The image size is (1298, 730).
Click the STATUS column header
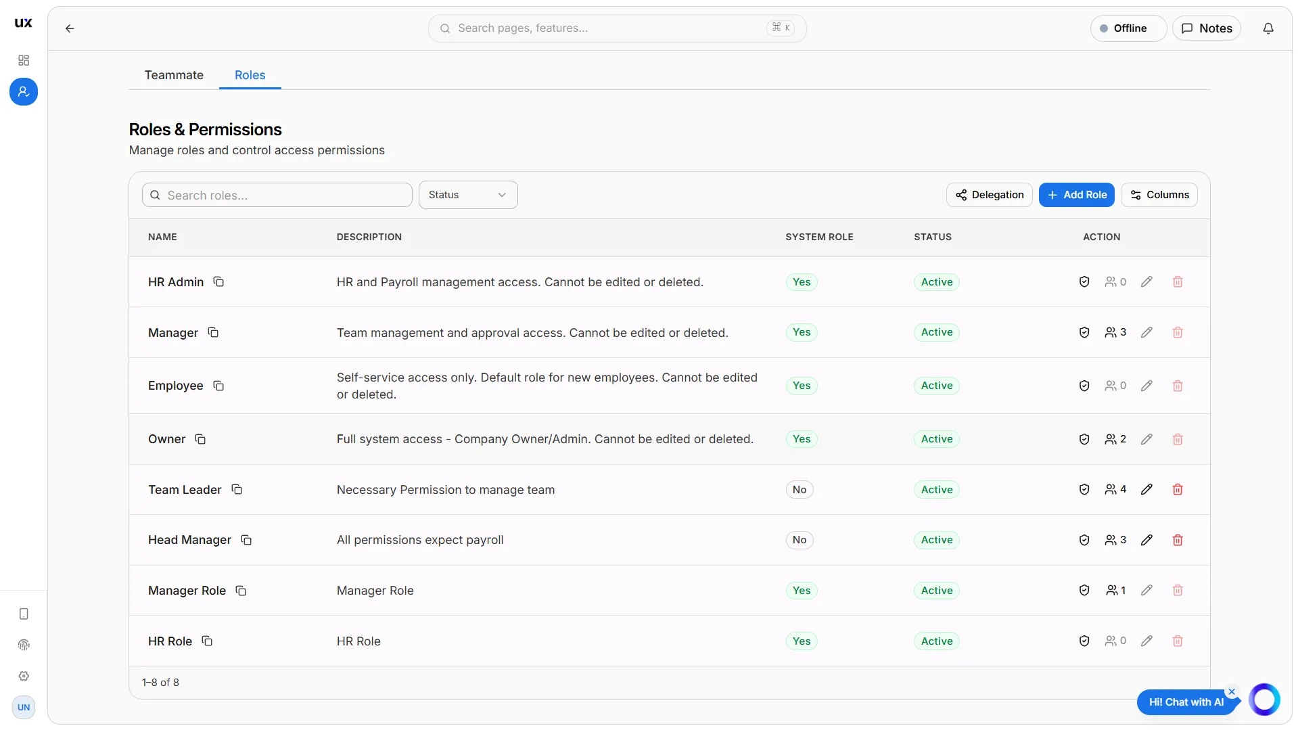point(933,237)
